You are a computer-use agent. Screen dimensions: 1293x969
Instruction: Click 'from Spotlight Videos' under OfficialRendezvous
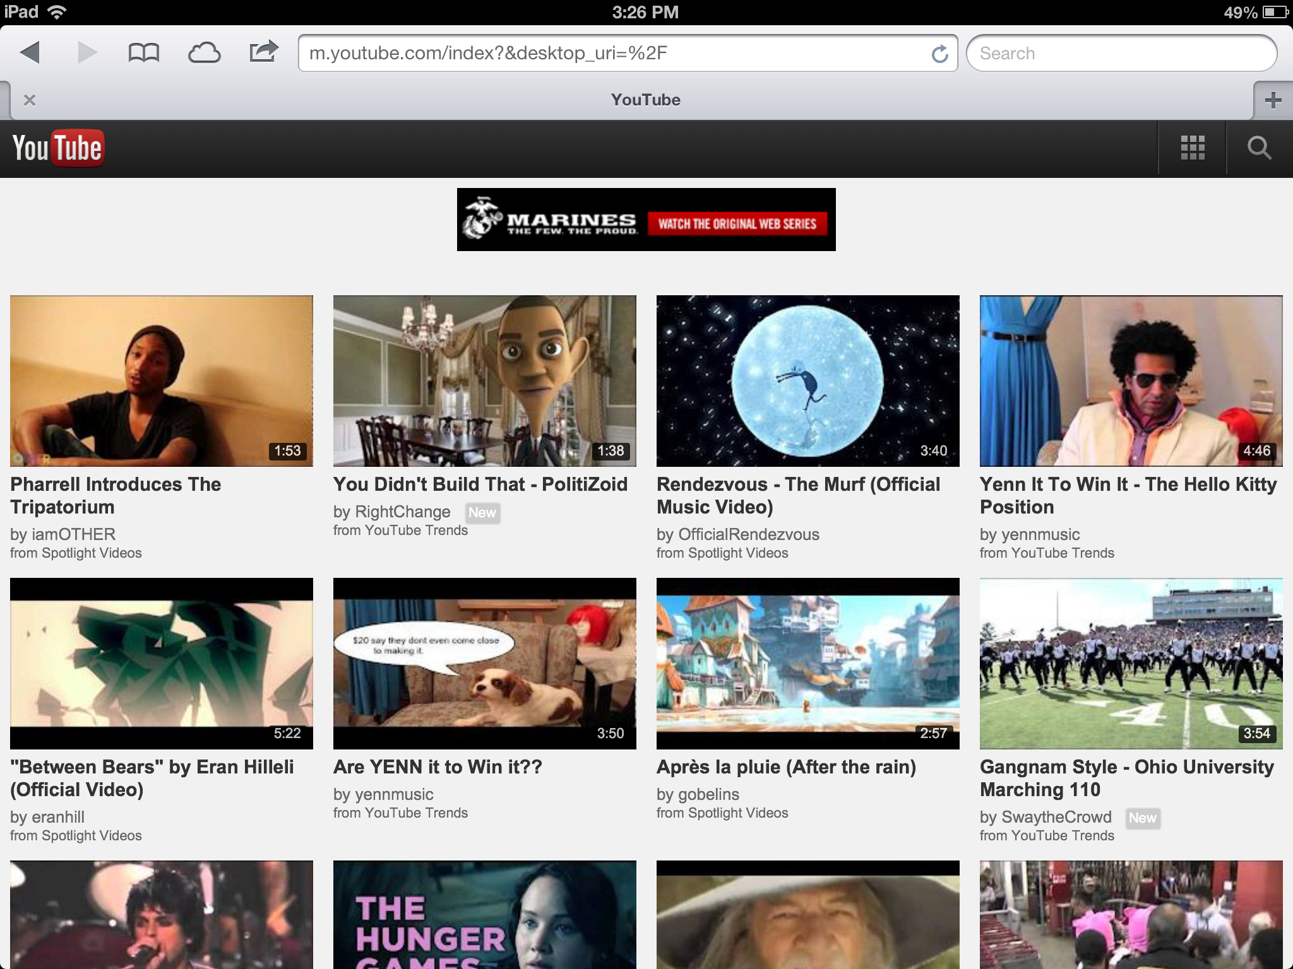pos(722,553)
